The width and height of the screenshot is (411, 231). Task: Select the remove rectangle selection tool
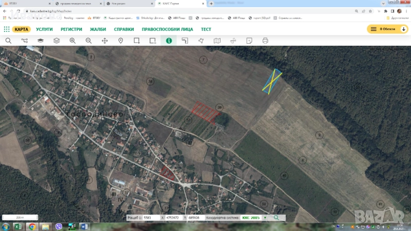(x=153, y=41)
